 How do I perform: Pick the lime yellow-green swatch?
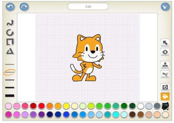tap(91, 106)
